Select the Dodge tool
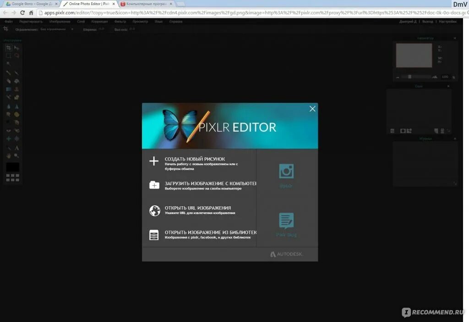Screen dimensions: 469x322 pos(8,123)
